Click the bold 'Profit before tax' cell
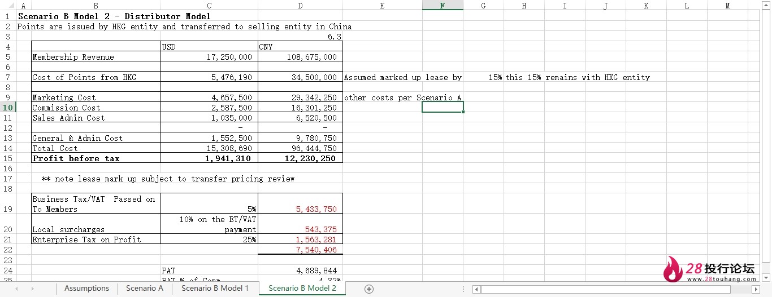Viewport: 772px width, 297px height. tap(96, 158)
